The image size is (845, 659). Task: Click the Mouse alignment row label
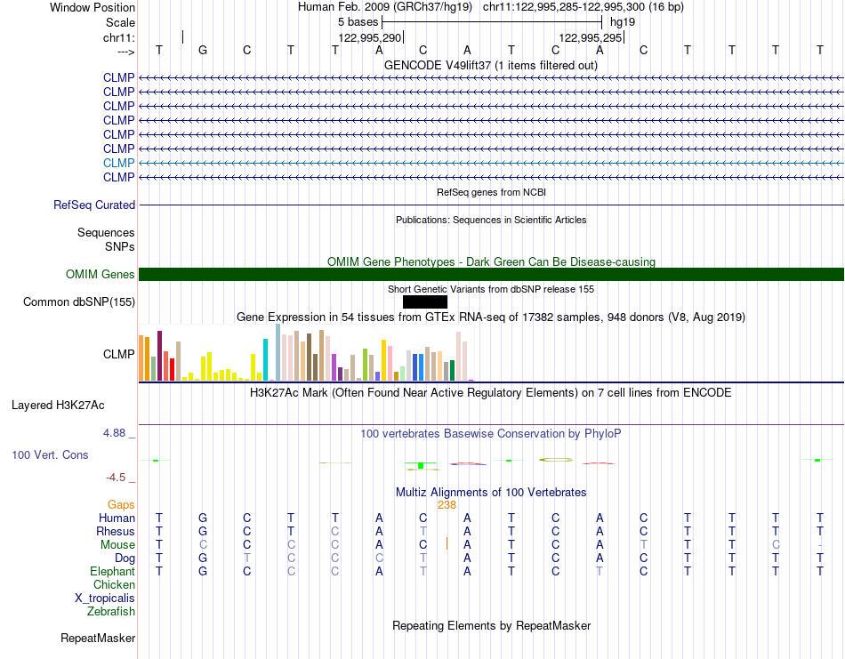point(117,545)
